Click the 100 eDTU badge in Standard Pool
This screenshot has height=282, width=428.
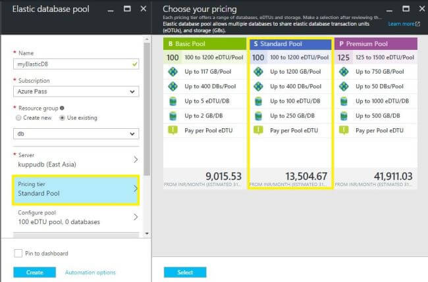[x=258, y=57]
